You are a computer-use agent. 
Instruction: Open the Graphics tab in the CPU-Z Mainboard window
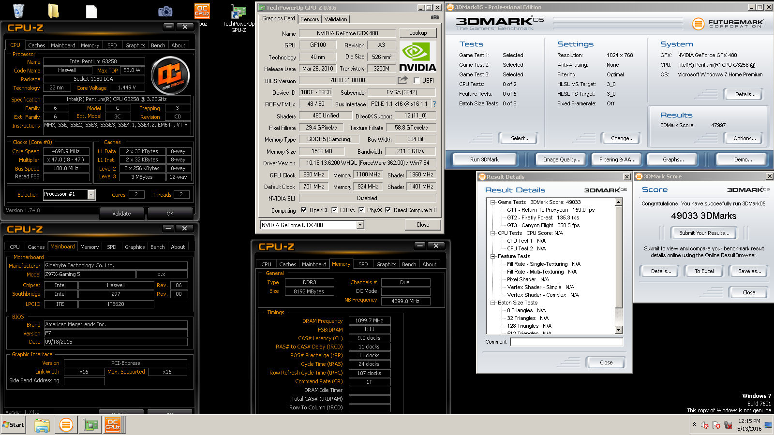click(x=135, y=247)
